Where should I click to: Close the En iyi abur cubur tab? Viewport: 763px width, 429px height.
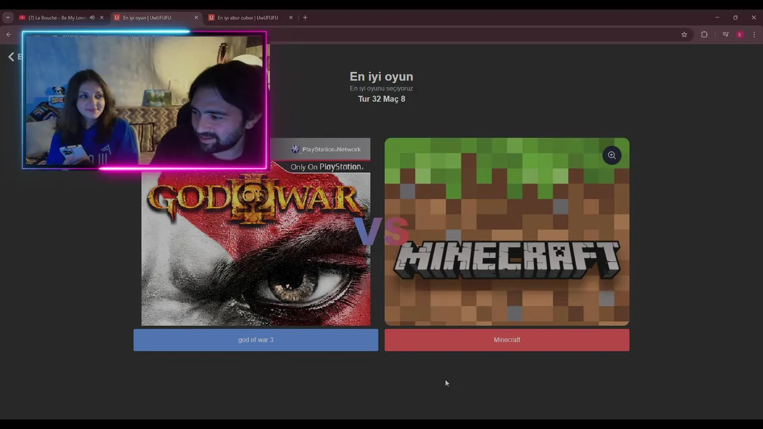pyautogui.click(x=291, y=18)
